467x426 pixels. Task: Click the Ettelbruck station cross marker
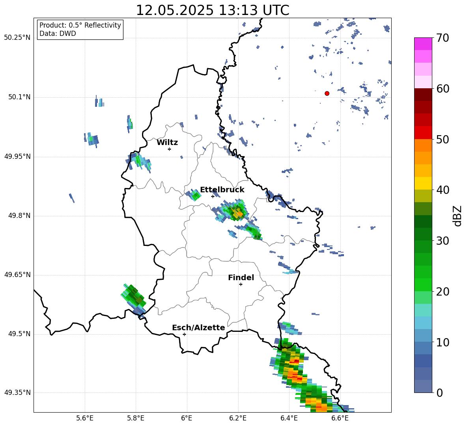[x=213, y=196]
